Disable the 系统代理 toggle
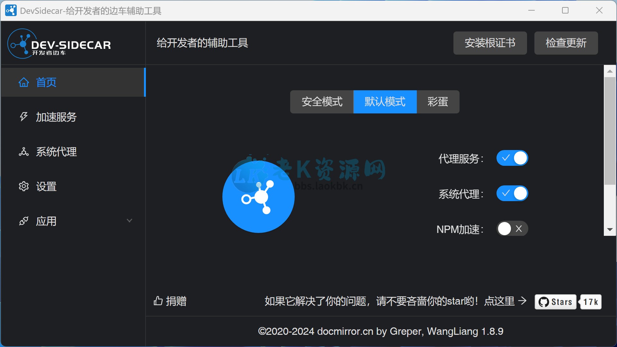 (512, 193)
